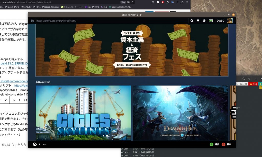
Task: Open your Steam profile avatar
Action: [230, 21]
